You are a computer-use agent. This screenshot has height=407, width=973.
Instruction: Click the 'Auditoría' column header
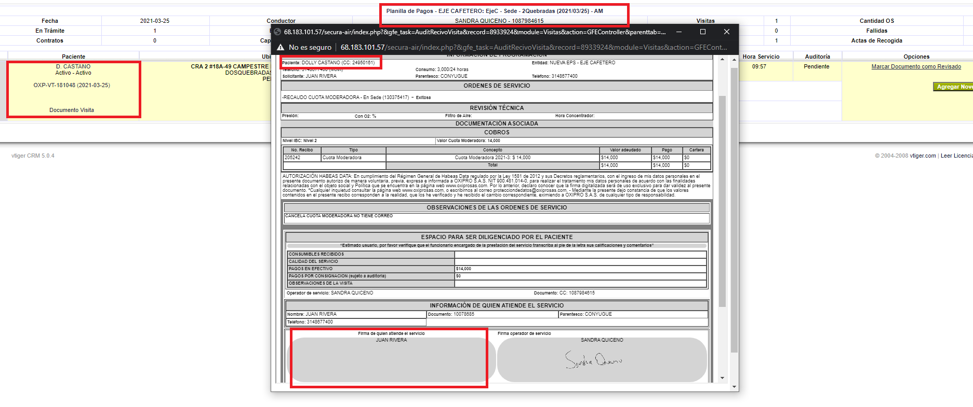click(x=817, y=57)
